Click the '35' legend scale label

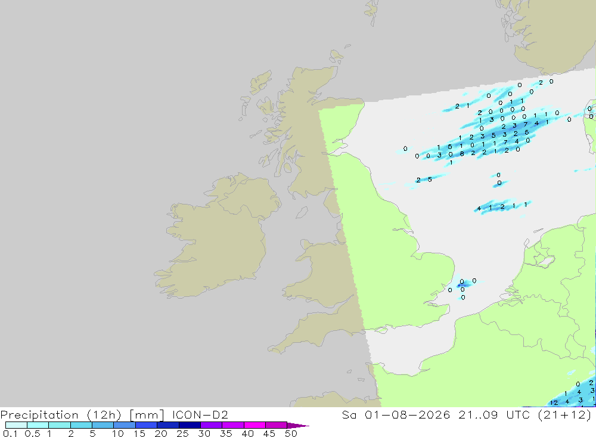point(226,433)
